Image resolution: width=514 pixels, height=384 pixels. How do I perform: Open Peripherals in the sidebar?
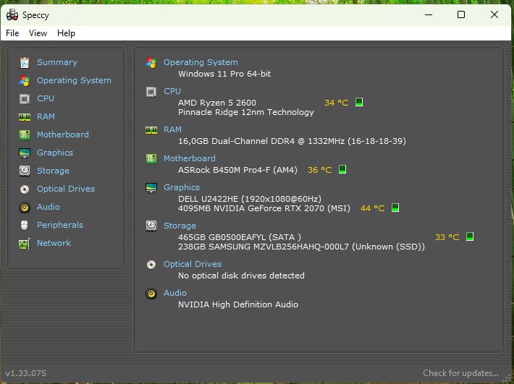(60, 225)
